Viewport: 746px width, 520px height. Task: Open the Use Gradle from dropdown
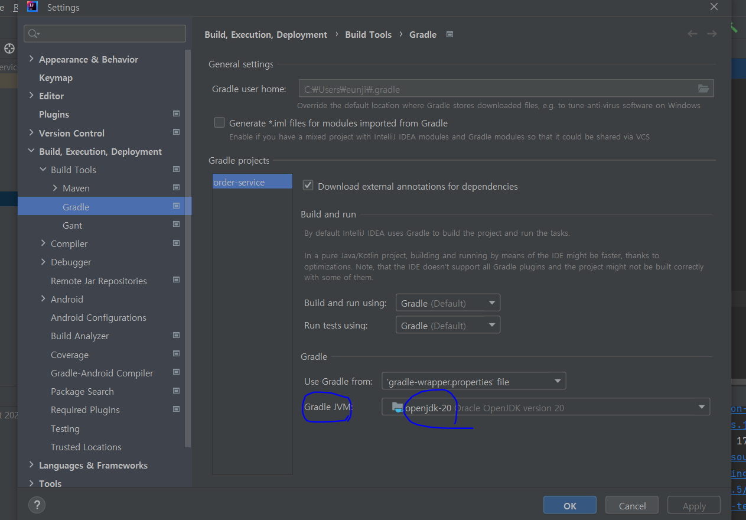click(x=474, y=381)
